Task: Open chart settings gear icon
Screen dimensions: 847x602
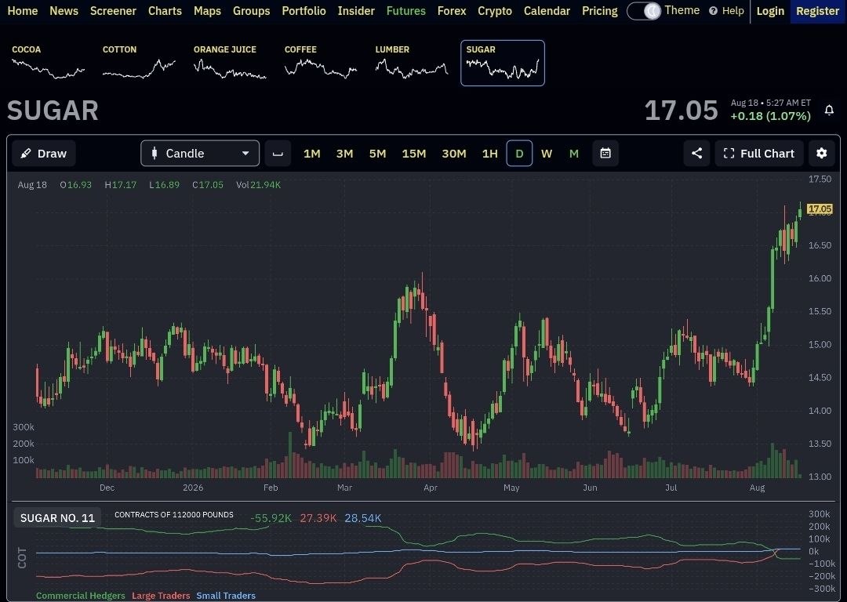Action: (x=822, y=154)
